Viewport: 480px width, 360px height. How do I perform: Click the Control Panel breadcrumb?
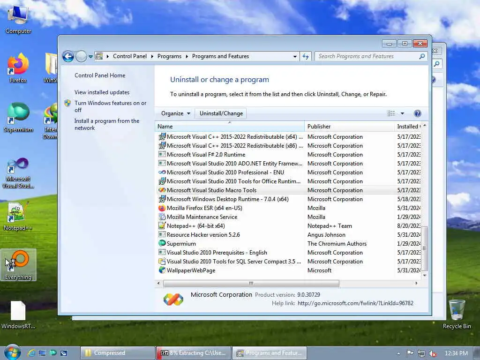click(130, 56)
